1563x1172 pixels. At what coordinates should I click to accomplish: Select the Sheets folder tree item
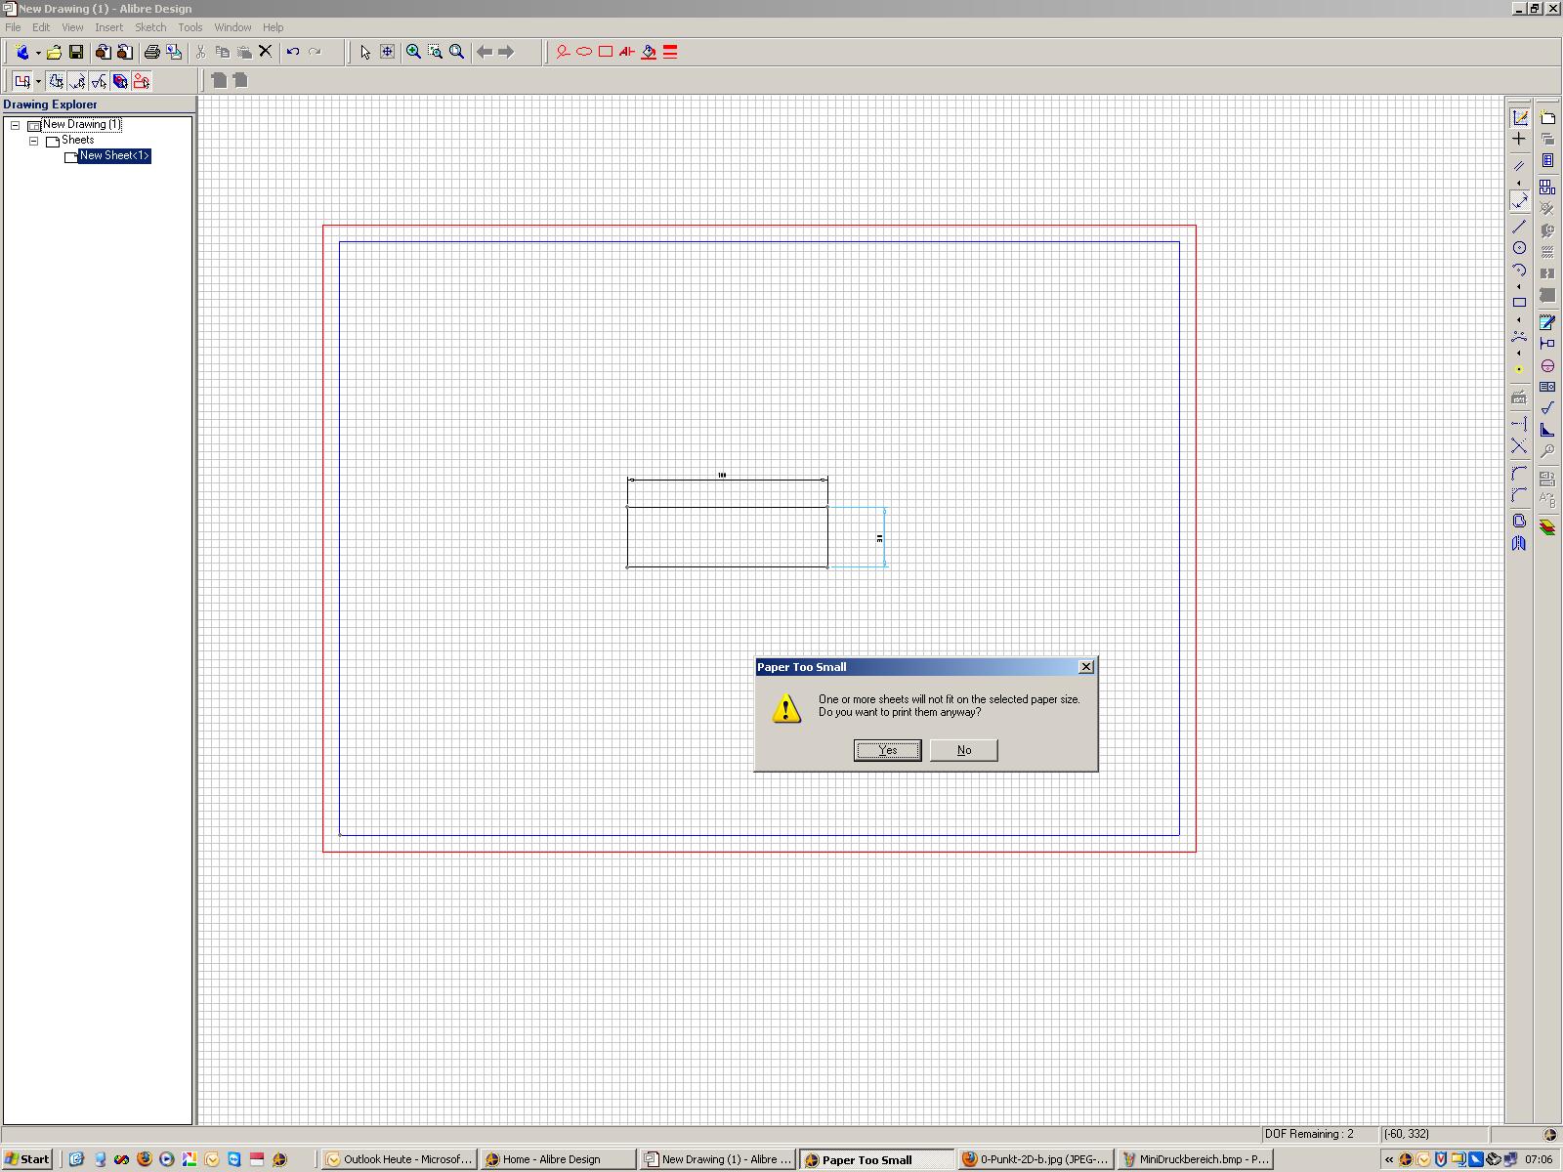77,140
